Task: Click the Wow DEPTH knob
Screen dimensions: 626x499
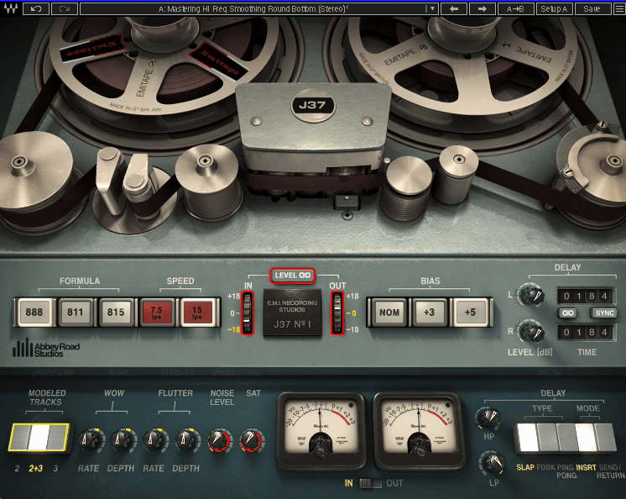Action: point(123,440)
